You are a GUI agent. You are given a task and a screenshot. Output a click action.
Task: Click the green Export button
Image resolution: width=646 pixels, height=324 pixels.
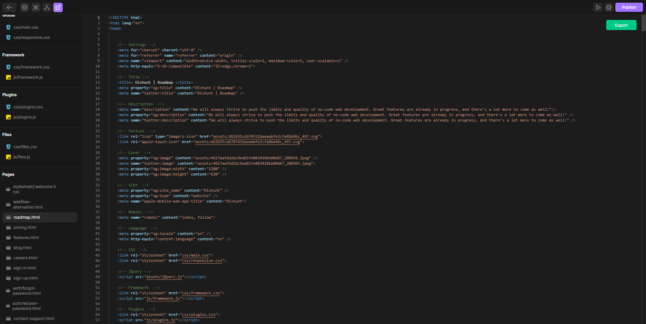click(621, 25)
